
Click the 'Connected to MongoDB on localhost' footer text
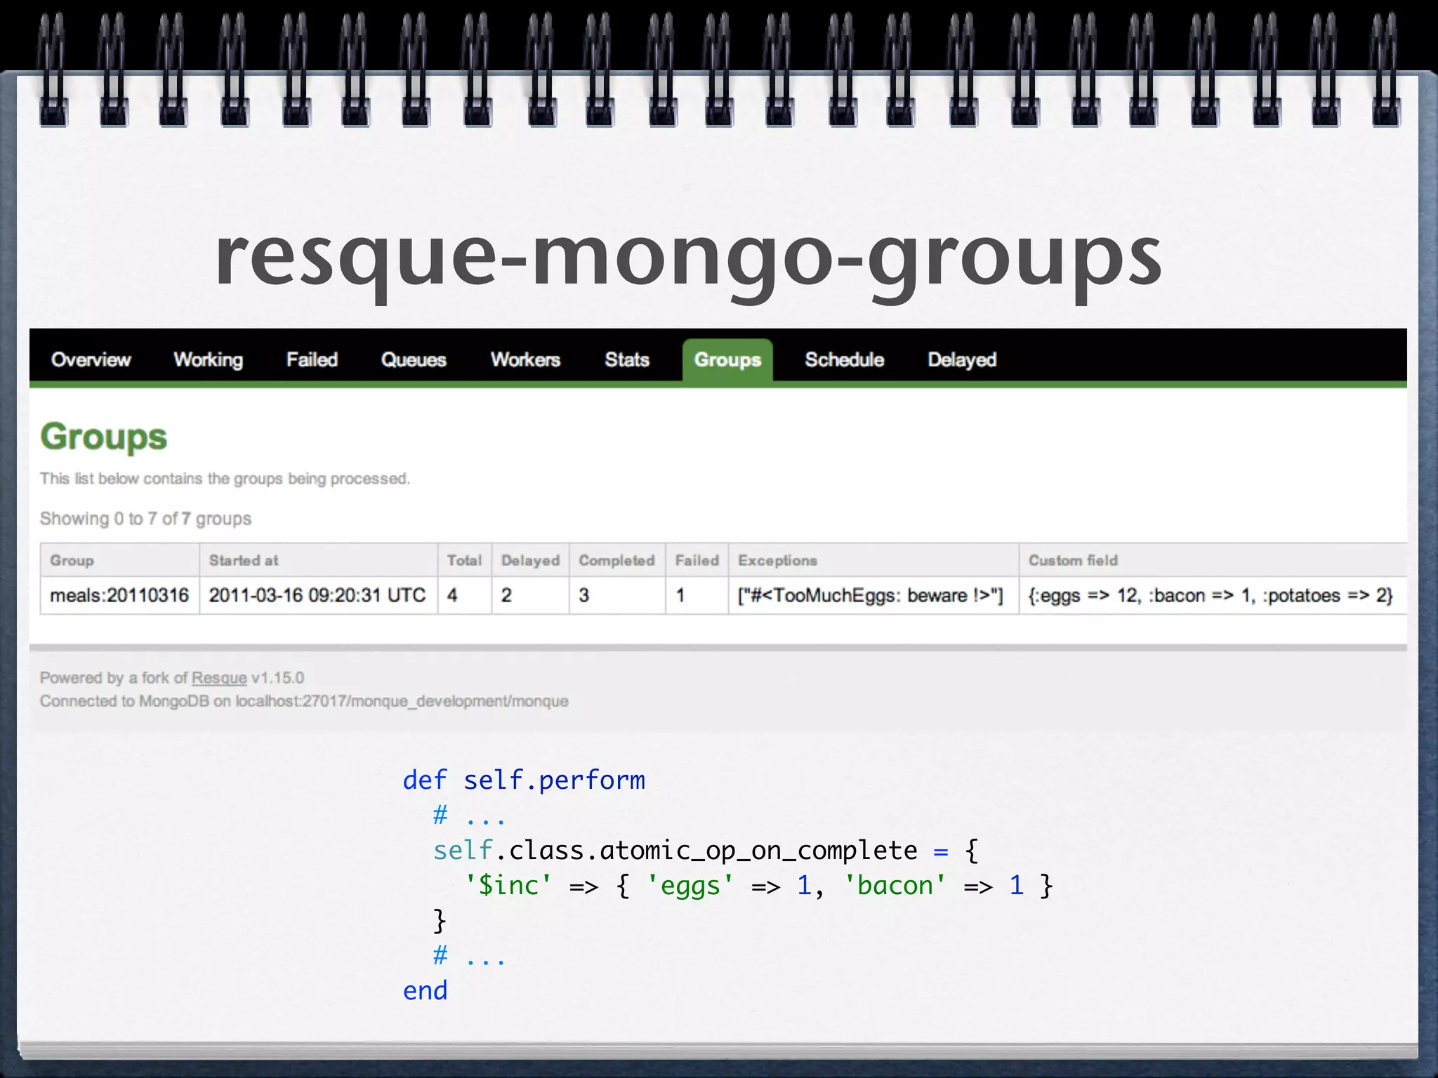(304, 701)
